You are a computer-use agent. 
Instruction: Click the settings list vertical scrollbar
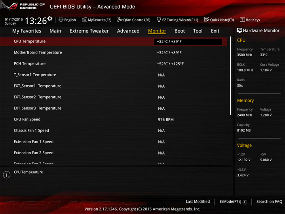230,76
